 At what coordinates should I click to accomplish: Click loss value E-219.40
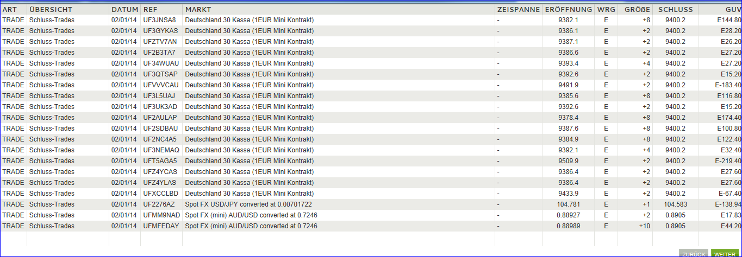[x=728, y=161]
